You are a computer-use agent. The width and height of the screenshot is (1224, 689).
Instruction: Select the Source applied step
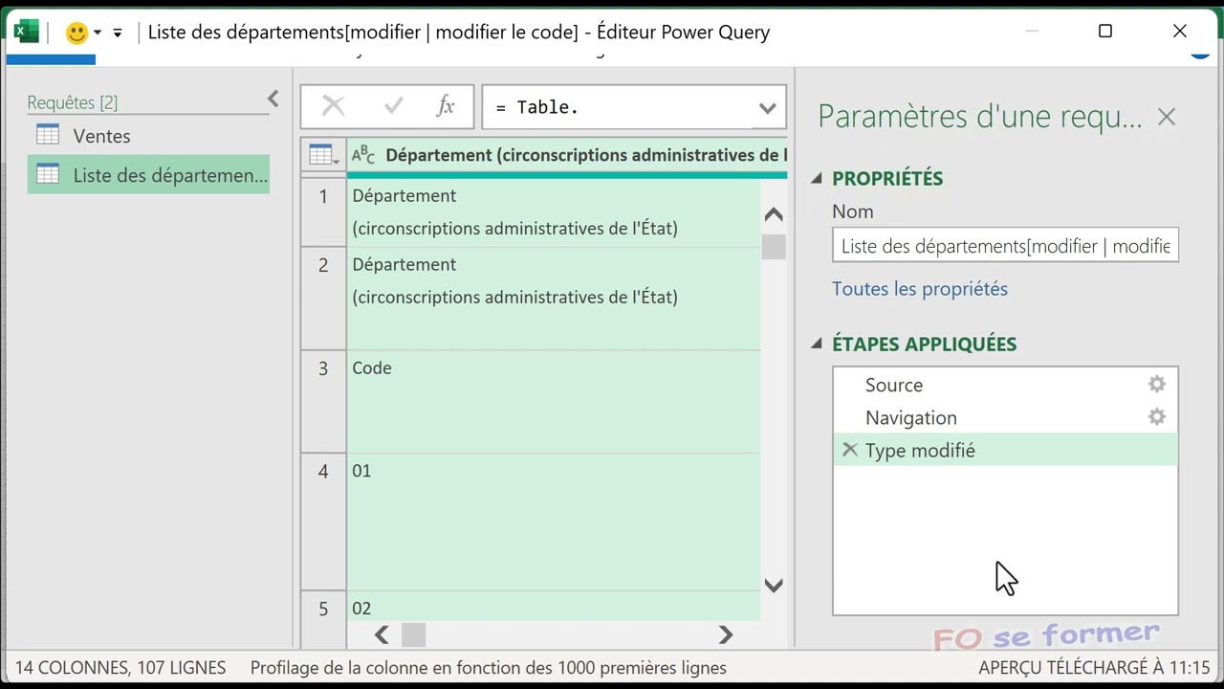(1005, 385)
